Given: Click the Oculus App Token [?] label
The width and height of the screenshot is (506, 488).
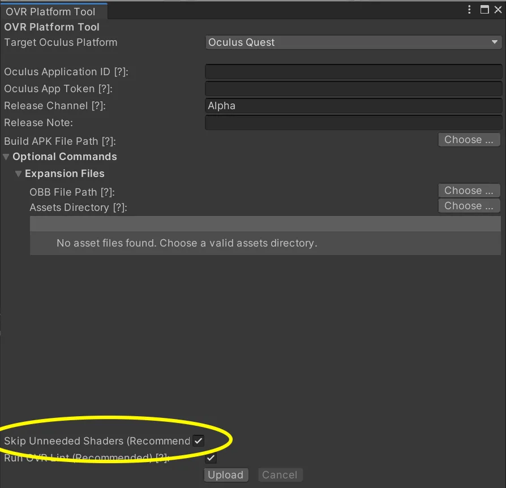Looking at the screenshot, I should tap(58, 89).
